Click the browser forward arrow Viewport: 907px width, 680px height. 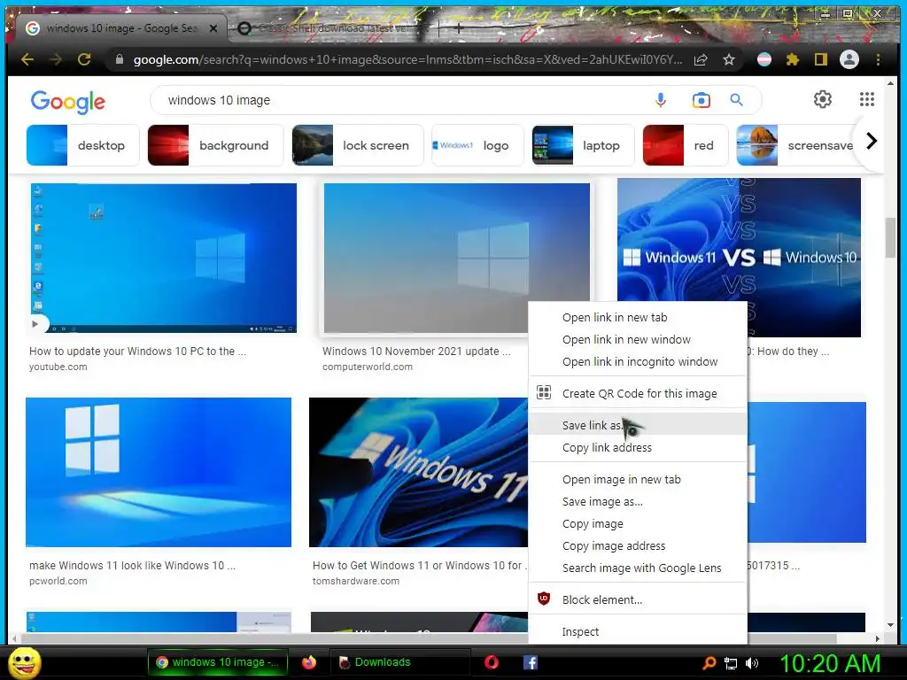tap(56, 59)
